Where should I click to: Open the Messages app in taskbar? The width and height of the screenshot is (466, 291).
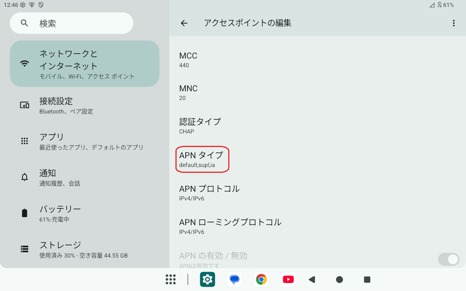tap(234, 279)
